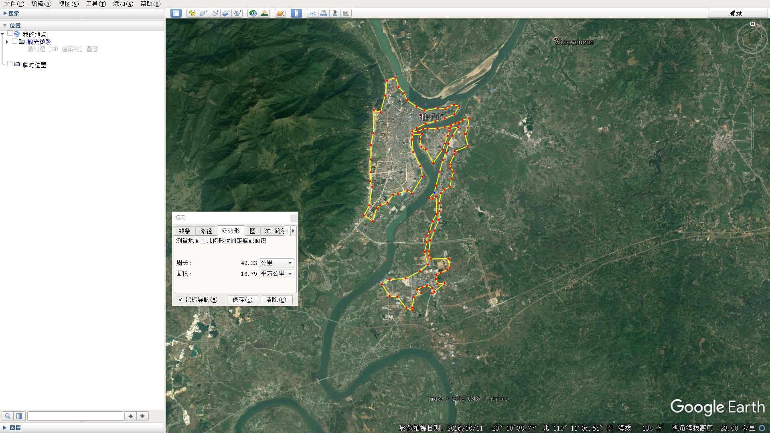The width and height of the screenshot is (770, 433).
Task: Show historical imagery clock icon
Action: tap(253, 13)
